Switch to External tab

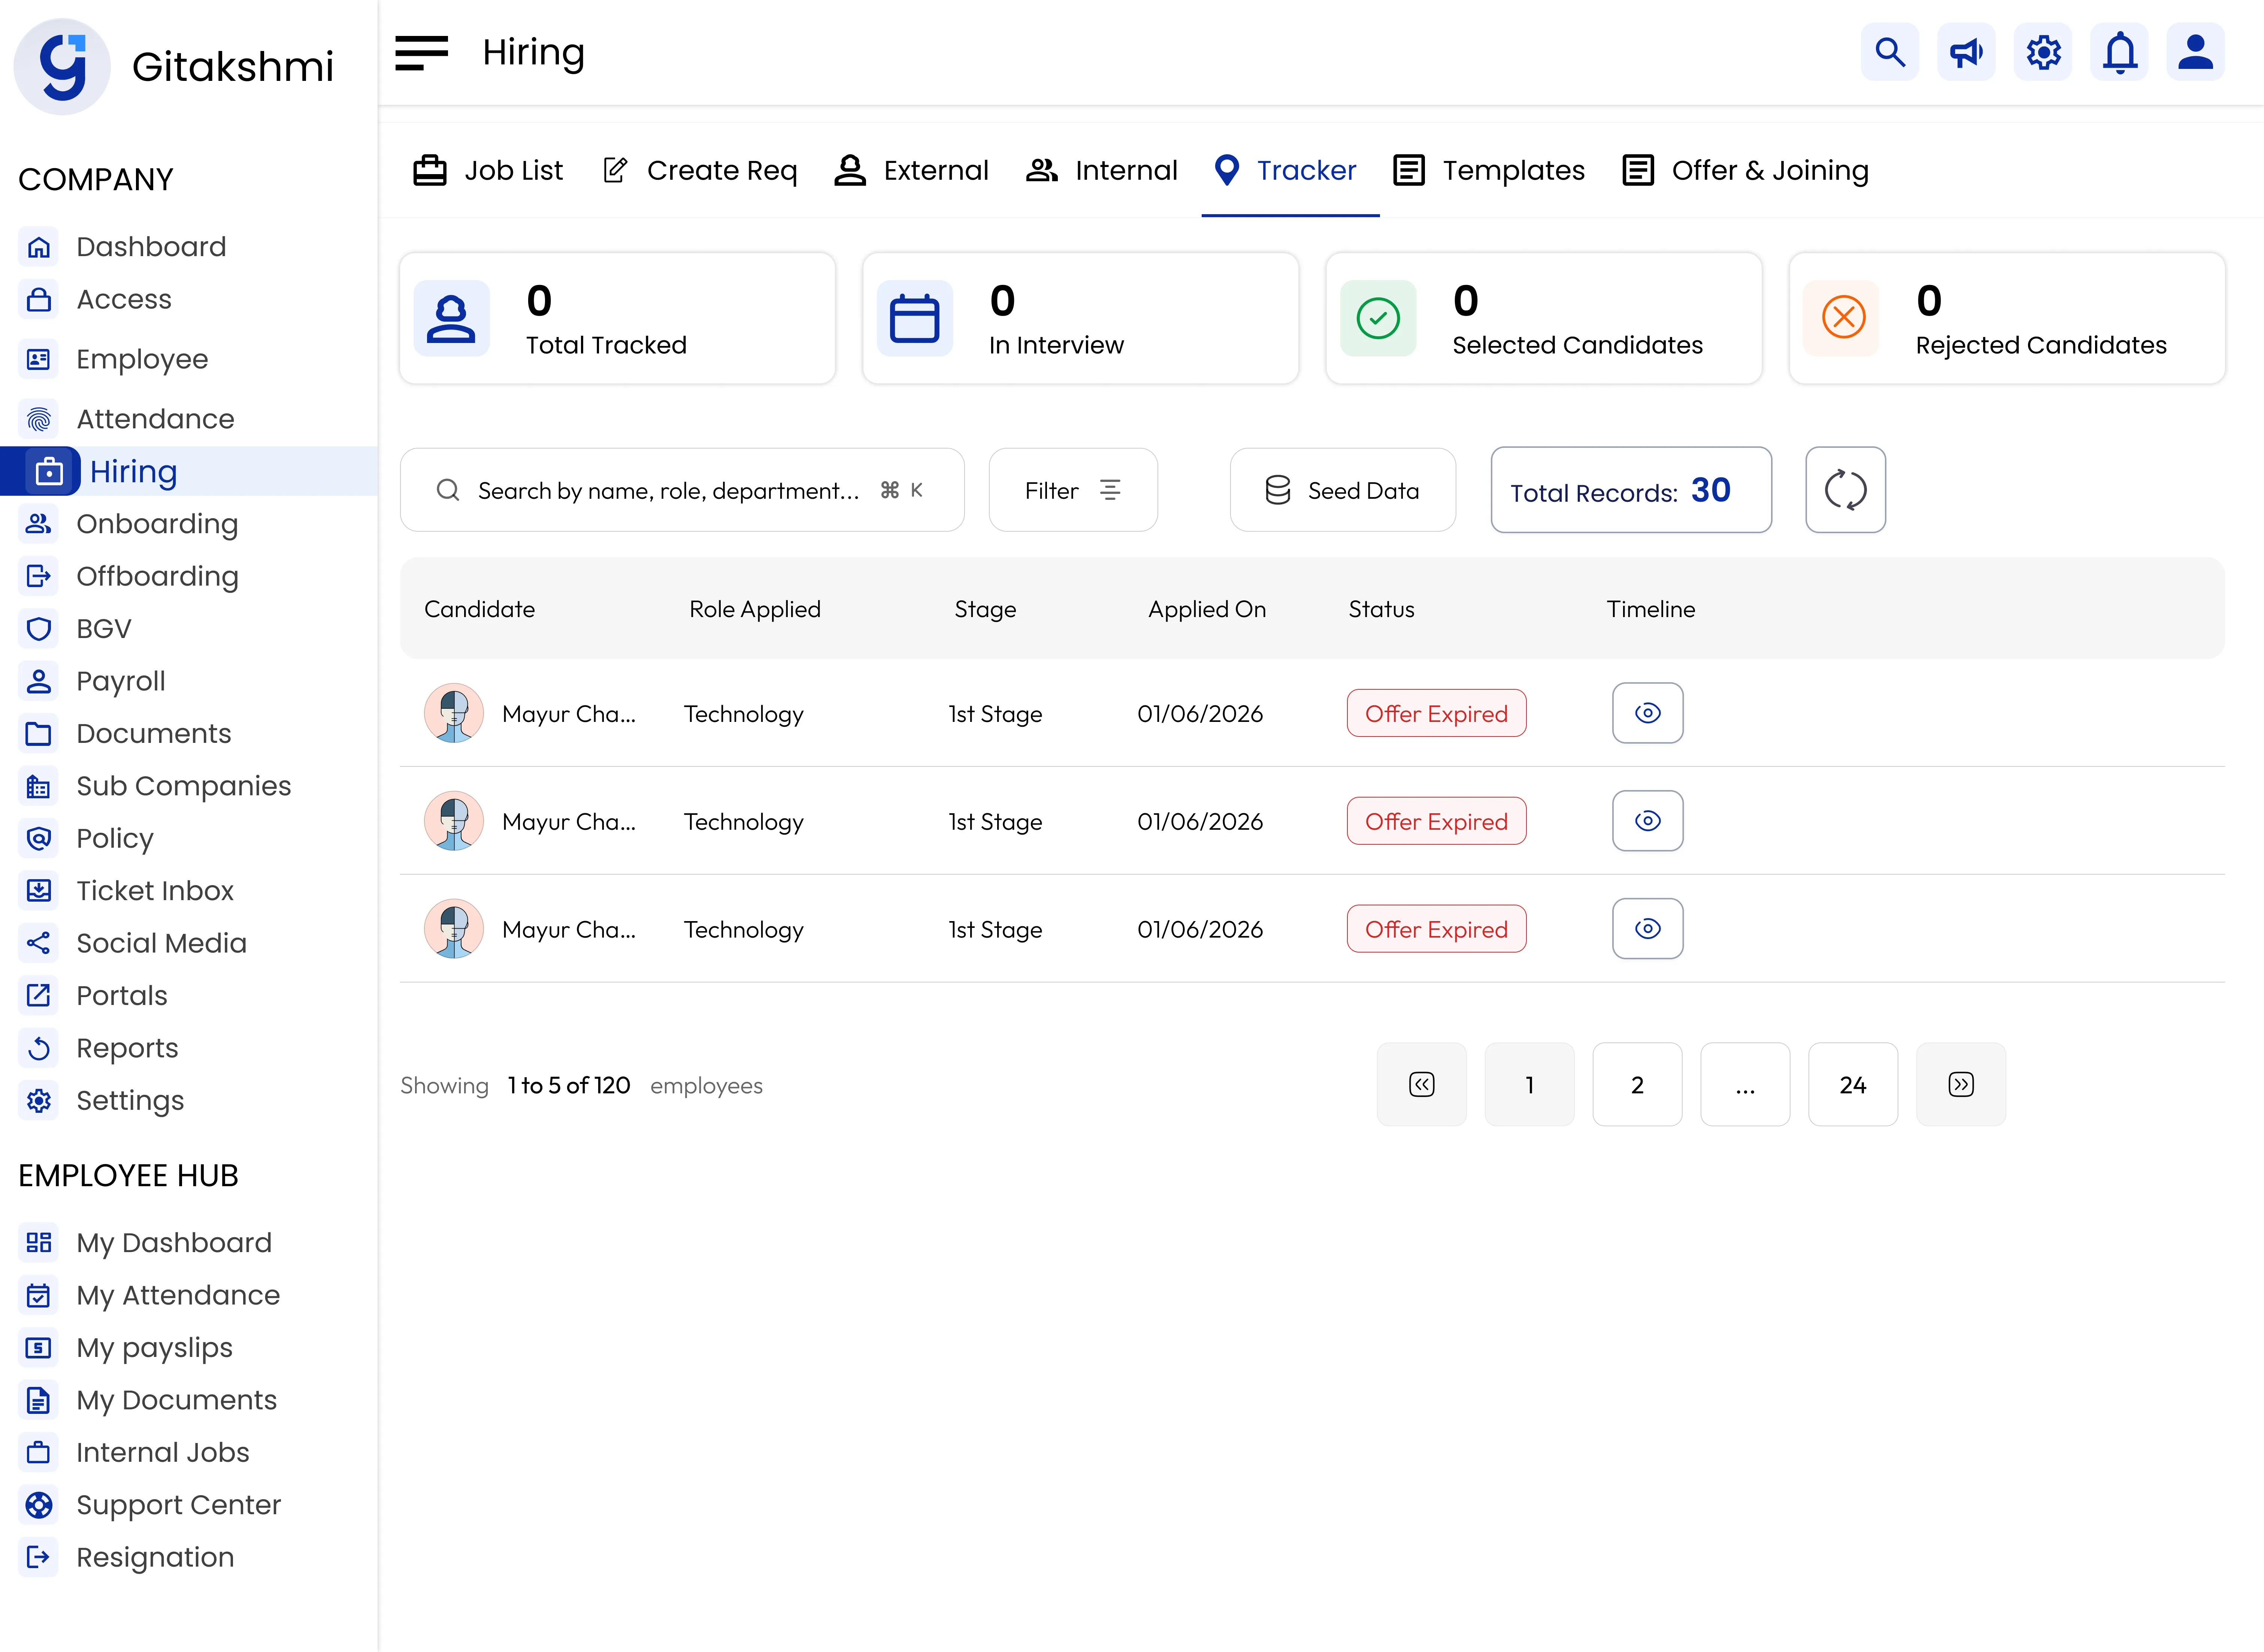point(911,170)
